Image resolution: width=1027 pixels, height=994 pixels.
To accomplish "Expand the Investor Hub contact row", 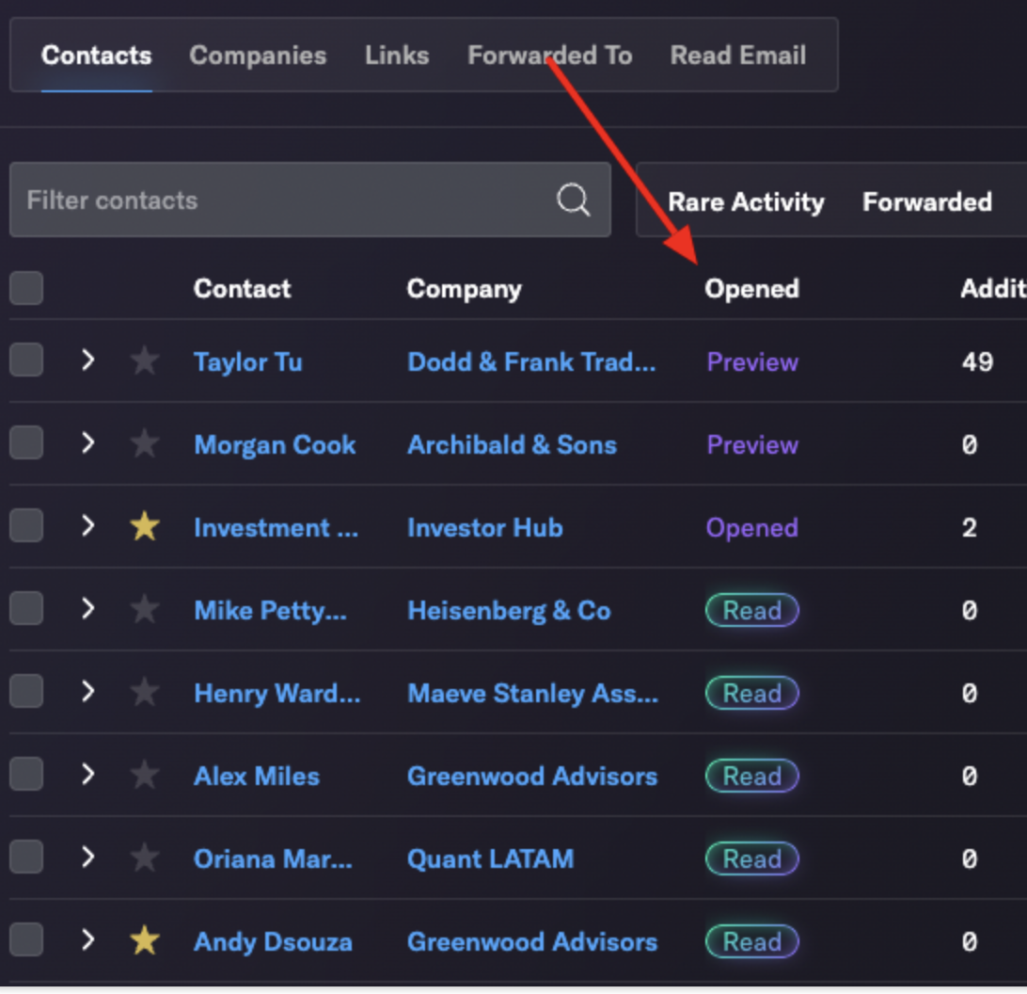I will (x=88, y=525).
